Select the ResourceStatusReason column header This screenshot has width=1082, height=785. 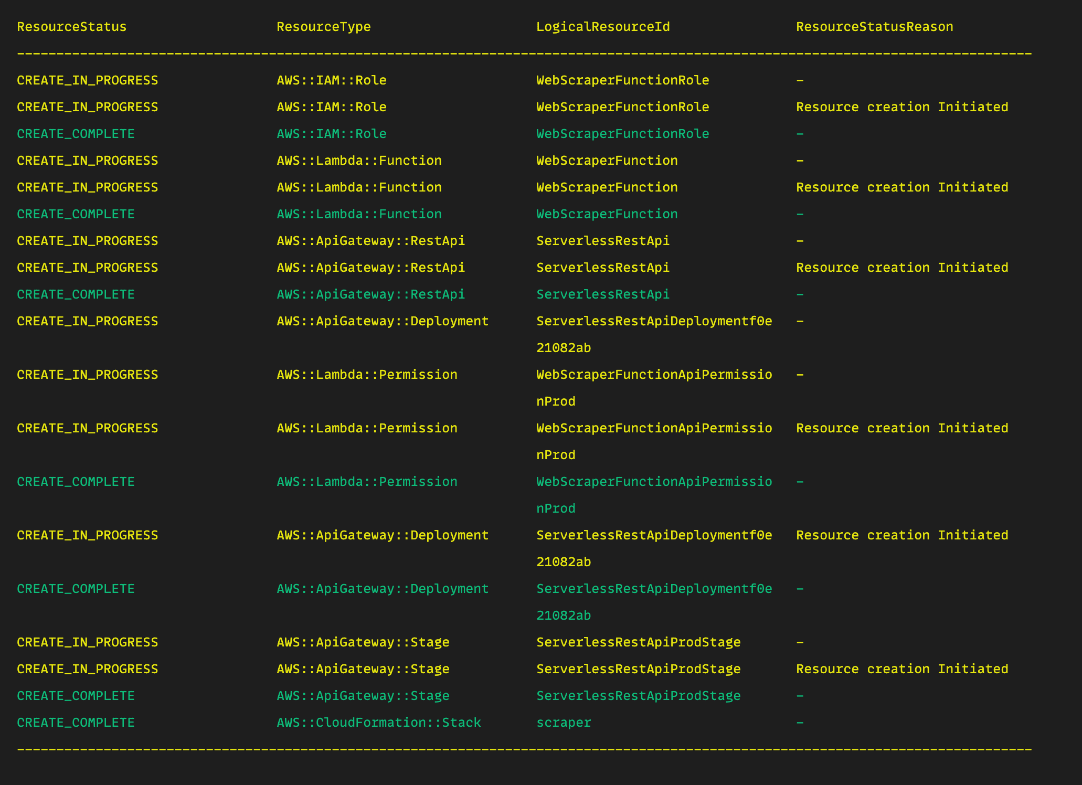pyautogui.click(x=874, y=26)
